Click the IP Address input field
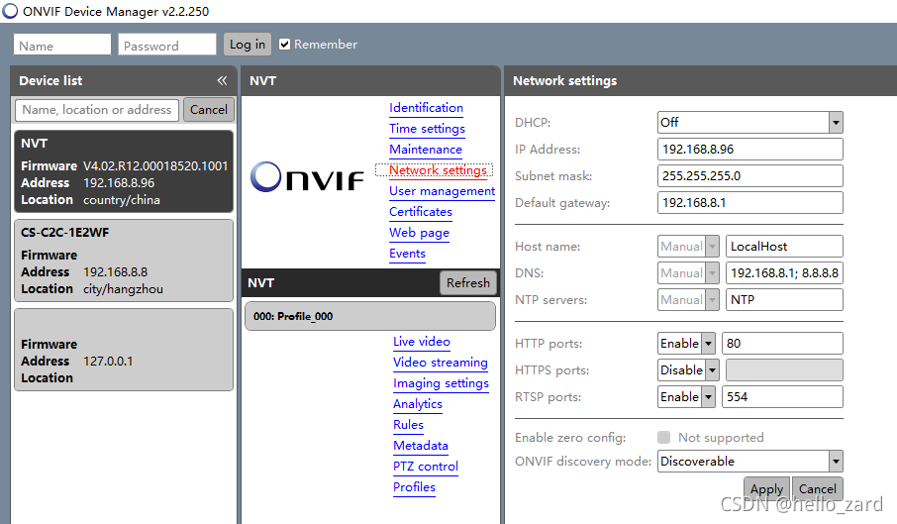897x524 pixels. coord(749,150)
